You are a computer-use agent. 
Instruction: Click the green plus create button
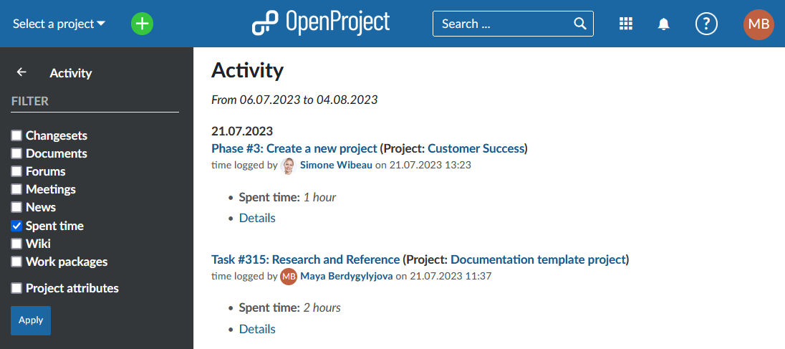point(143,24)
